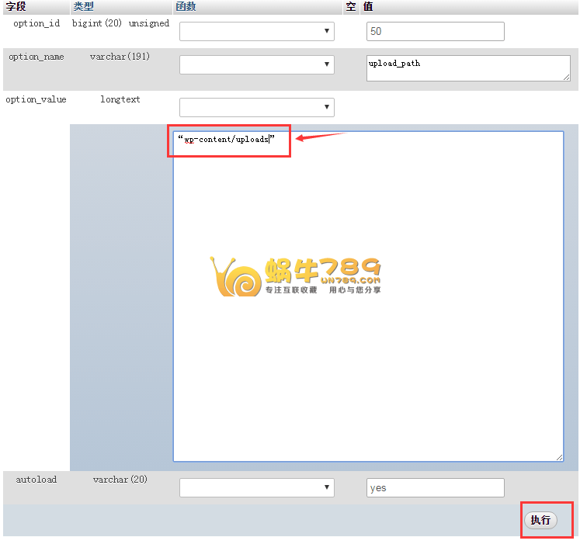Open the option_value function dropdown

256,107
